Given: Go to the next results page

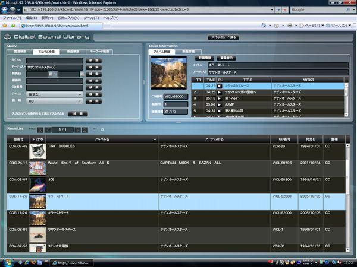Looking at the screenshot, I should coord(78,129).
